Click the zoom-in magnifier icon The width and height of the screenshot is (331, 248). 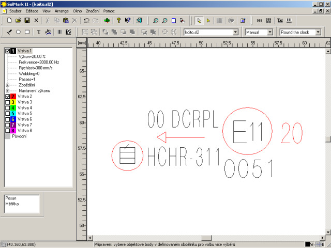(156, 21)
